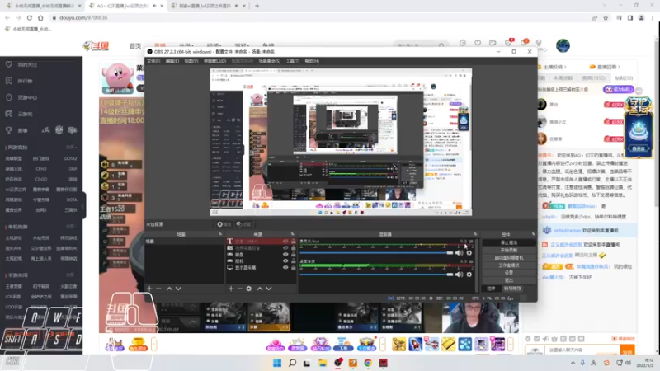The width and height of the screenshot is (660, 371).
Task: Open Chrome from taskbar
Action: click(368, 363)
